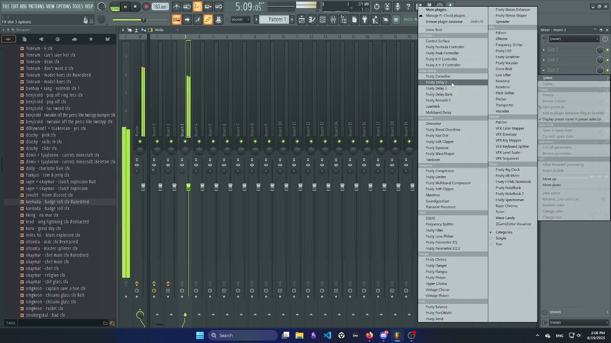Open mixer input (none) dropdown at top

click(573, 39)
